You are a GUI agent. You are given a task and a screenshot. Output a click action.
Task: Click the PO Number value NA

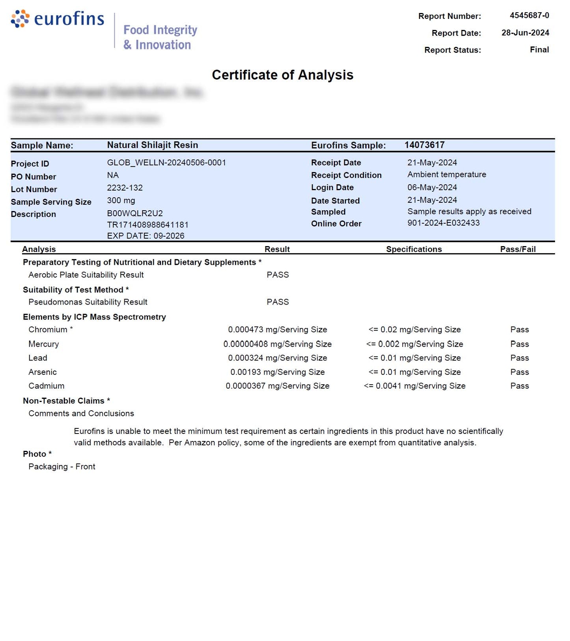pos(113,175)
